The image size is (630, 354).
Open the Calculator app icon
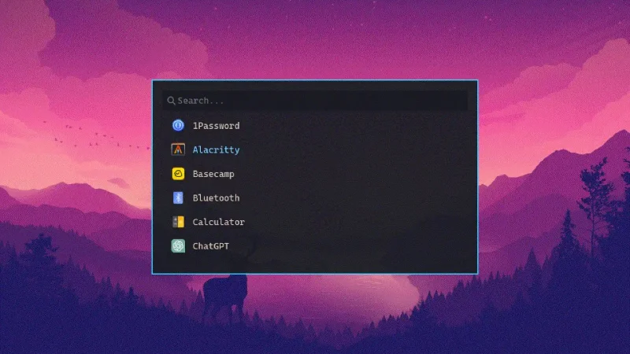click(x=178, y=222)
